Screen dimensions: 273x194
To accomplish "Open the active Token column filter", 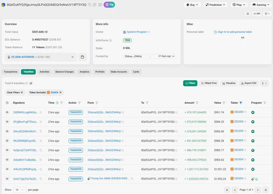I will coord(241,103).
